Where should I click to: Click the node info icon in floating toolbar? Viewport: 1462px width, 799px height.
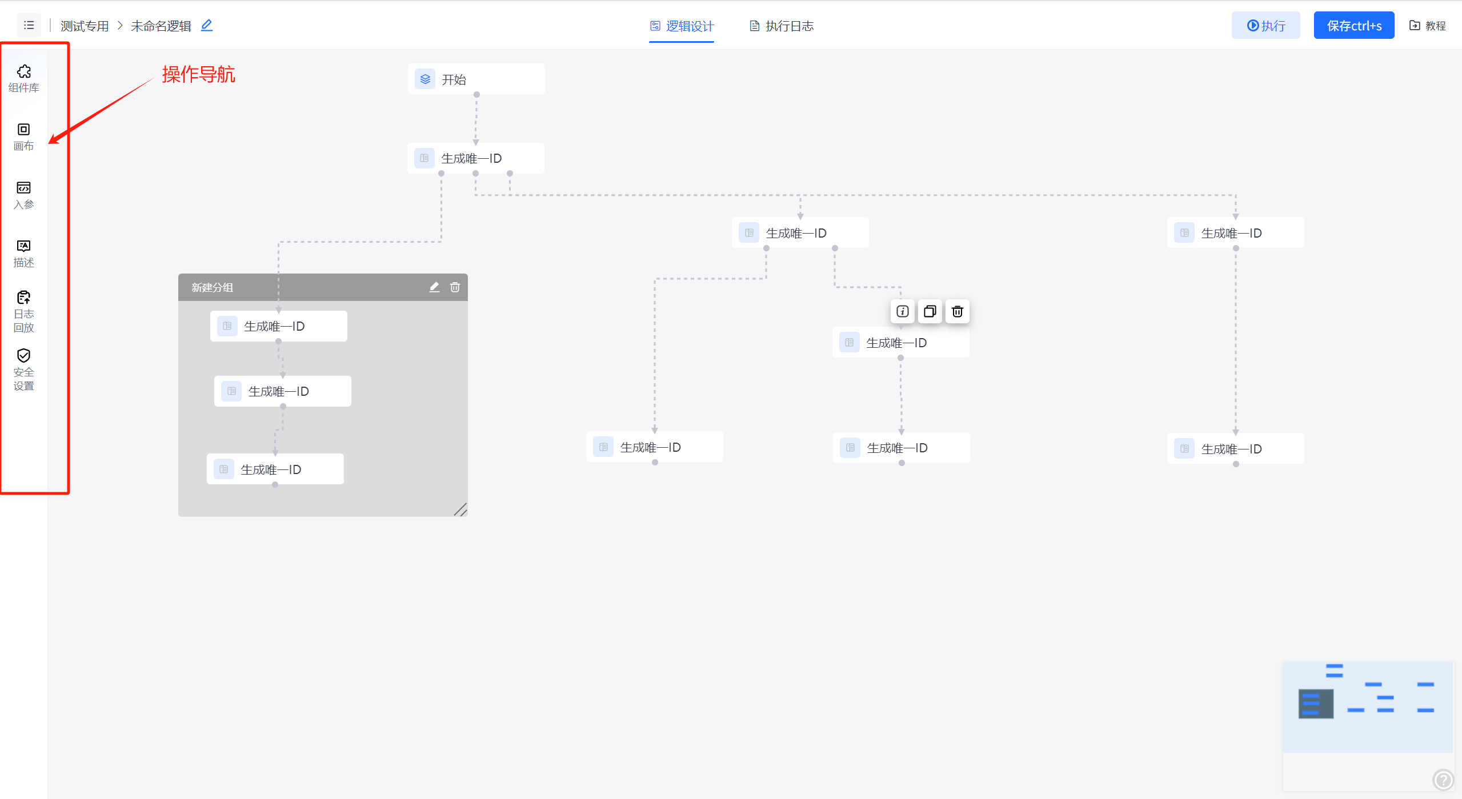[902, 311]
